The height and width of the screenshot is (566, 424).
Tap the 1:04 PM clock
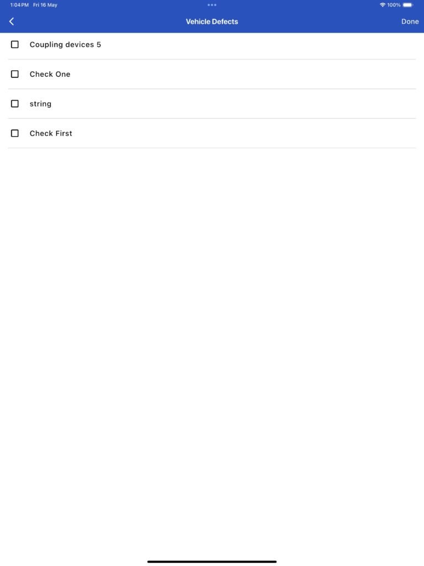[x=19, y=5]
